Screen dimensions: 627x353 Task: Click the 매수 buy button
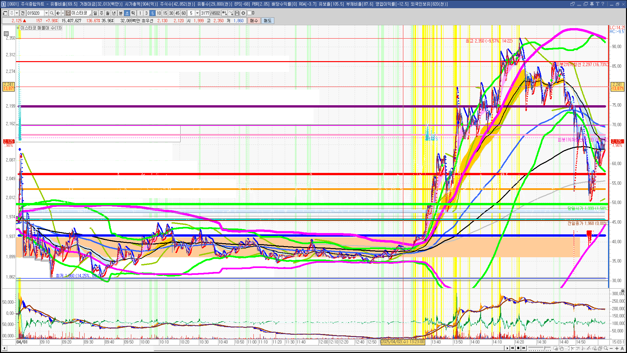pos(254,21)
